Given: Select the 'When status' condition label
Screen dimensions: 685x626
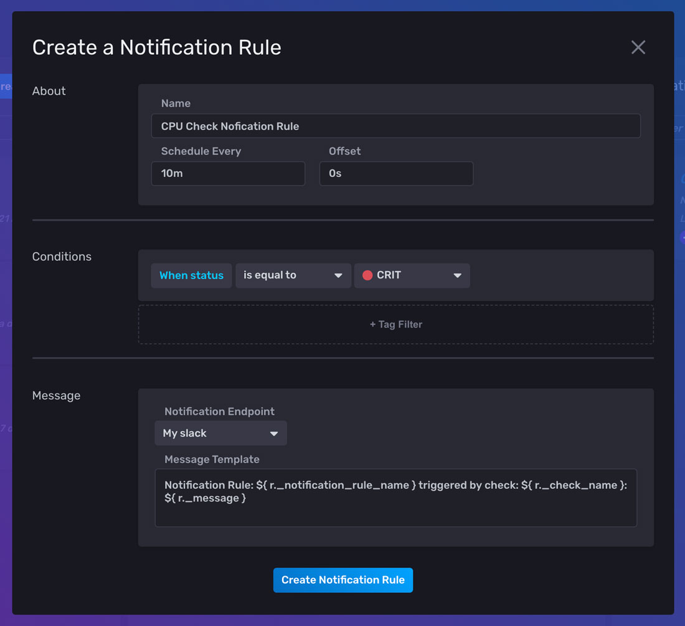Looking at the screenshot, I should (x=191, y=275).
